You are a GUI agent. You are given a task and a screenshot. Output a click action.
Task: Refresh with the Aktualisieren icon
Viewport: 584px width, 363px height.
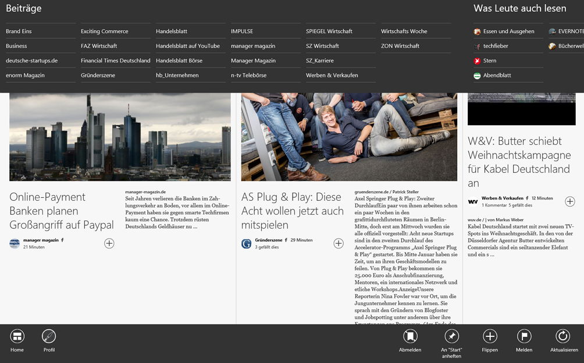(563, 336)
